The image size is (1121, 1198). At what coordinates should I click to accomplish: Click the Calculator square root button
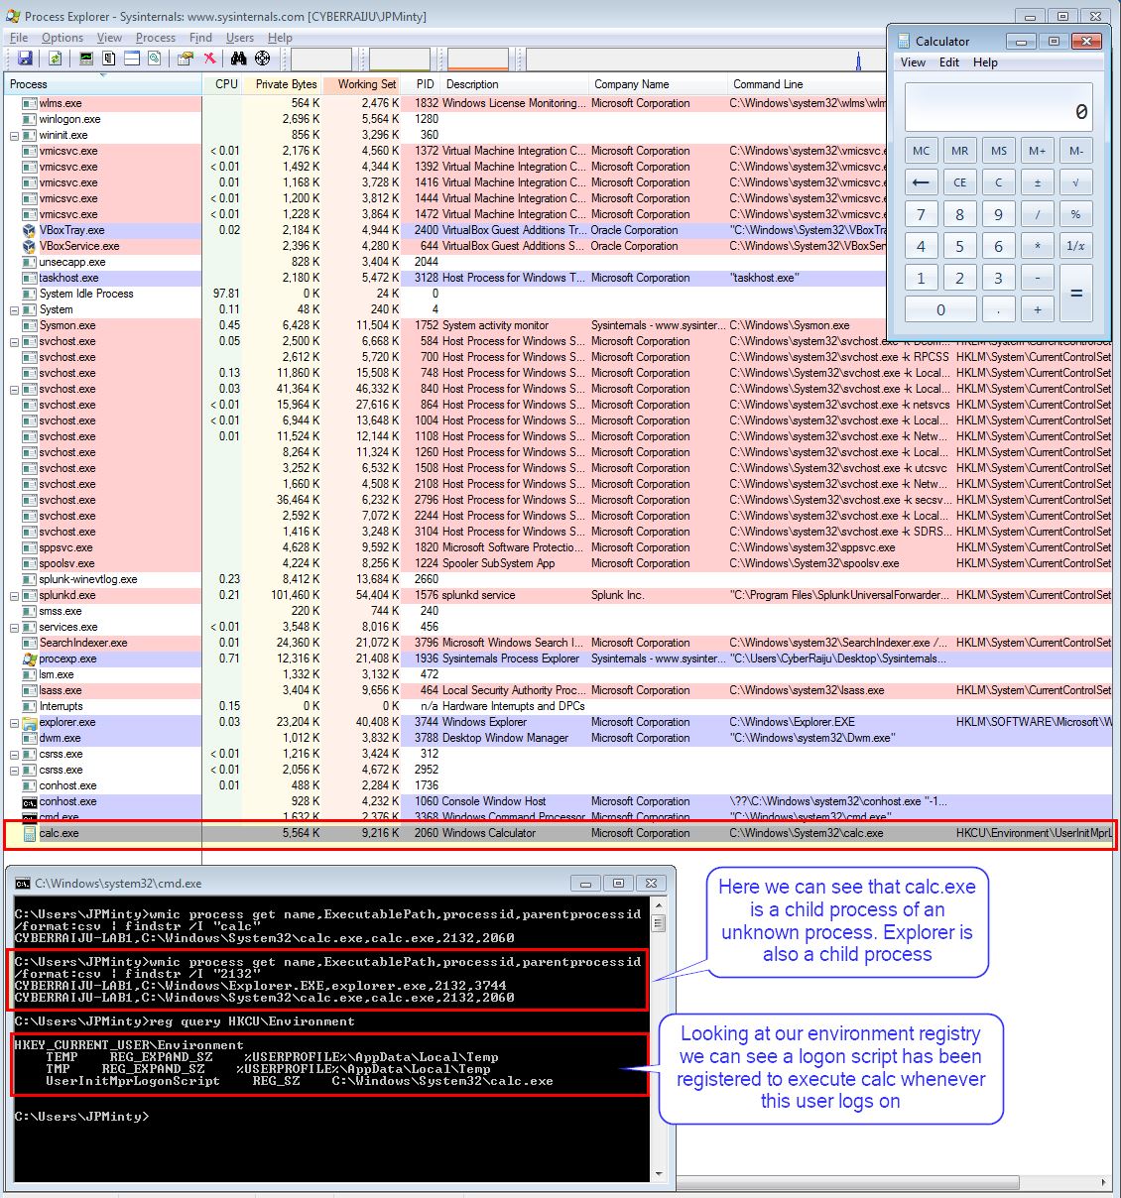pyautogui.click(x=1075, y=182)
